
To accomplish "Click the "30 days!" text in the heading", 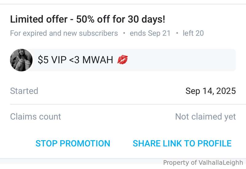I will [146, 19].
